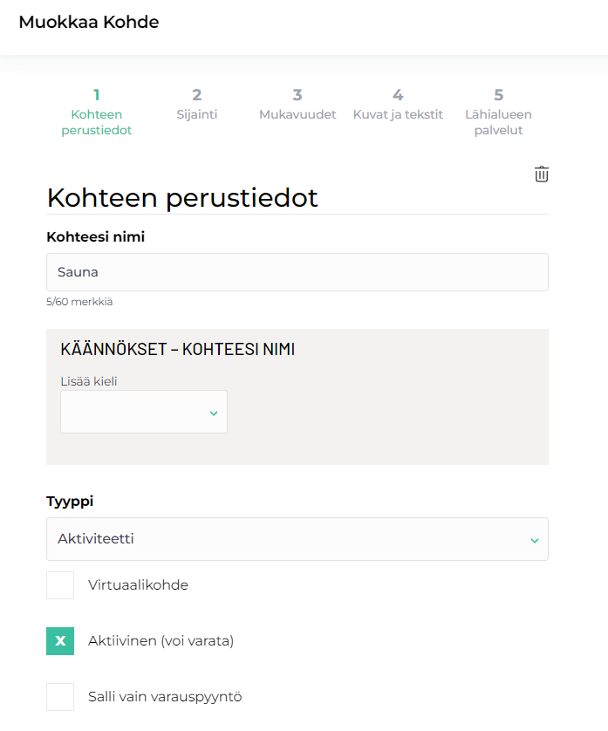Click the Virtuaalikohde label text

click(x=138, y=584)
